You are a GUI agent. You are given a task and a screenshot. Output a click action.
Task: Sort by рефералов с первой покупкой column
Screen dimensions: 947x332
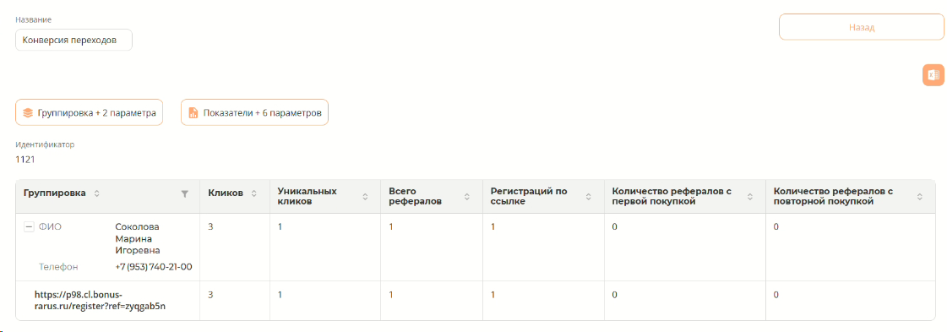tap(750, 197)
